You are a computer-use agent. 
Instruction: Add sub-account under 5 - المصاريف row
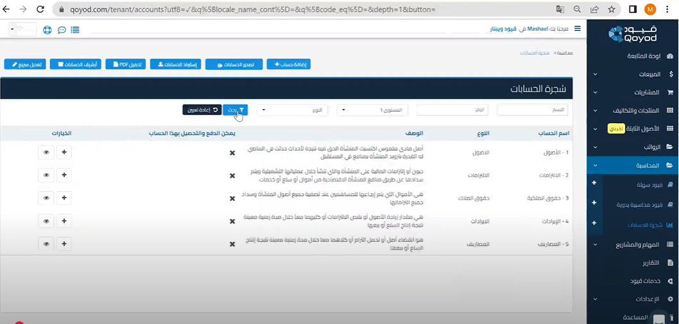tap(64, 243)
